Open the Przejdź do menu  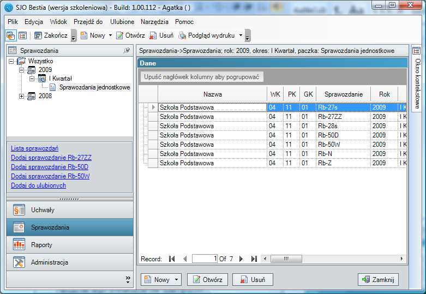(x=88, y=22)
